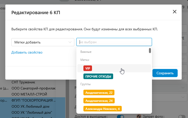Screen dimensions: 188x118
Task: Click the chevron in Метки добавить box
Action: pos(70,42)
